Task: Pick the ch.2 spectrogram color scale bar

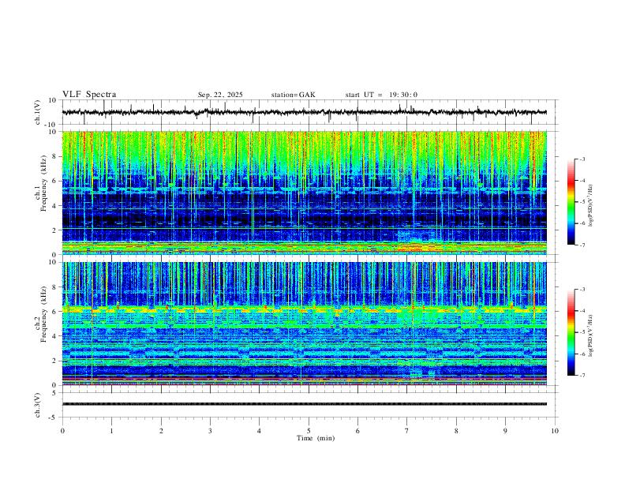Action: [x=571, y=332]
